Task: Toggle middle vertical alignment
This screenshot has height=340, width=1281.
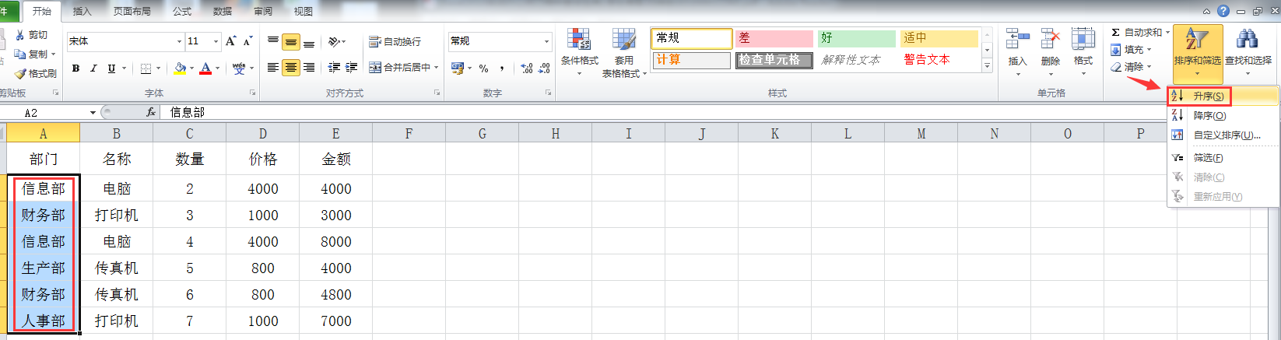Action: tap(291, 42)
